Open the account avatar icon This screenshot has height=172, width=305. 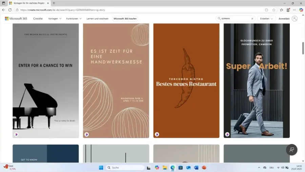(x=294, y=19)
